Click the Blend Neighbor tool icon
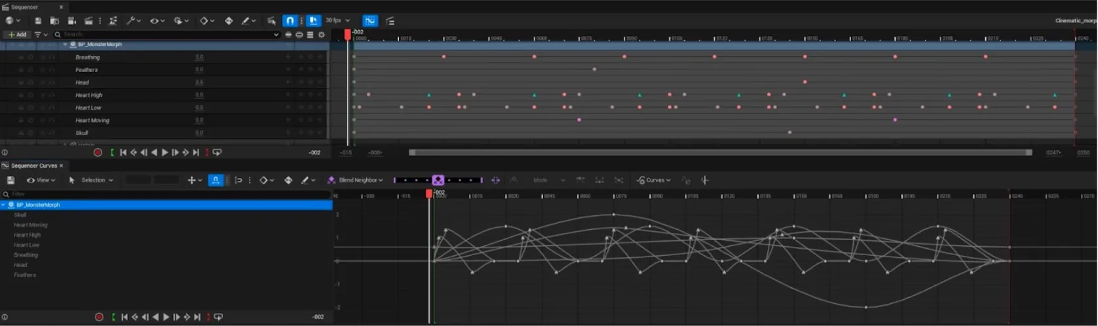 331,180
